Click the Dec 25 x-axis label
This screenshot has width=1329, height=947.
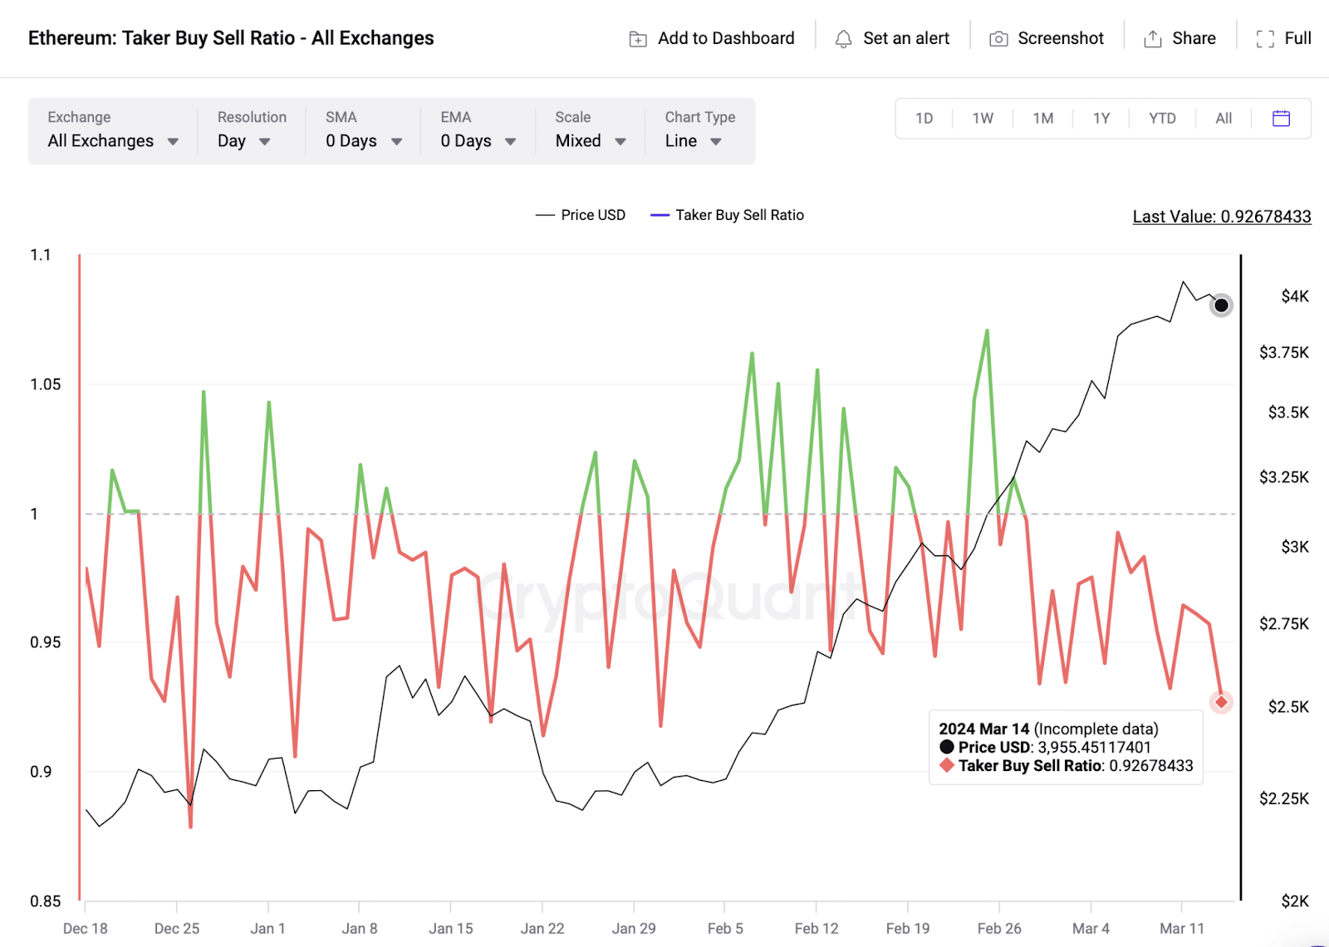point(177,928)
